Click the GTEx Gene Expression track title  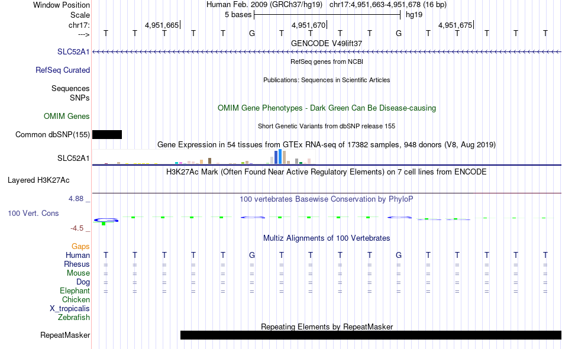(327, 145)
